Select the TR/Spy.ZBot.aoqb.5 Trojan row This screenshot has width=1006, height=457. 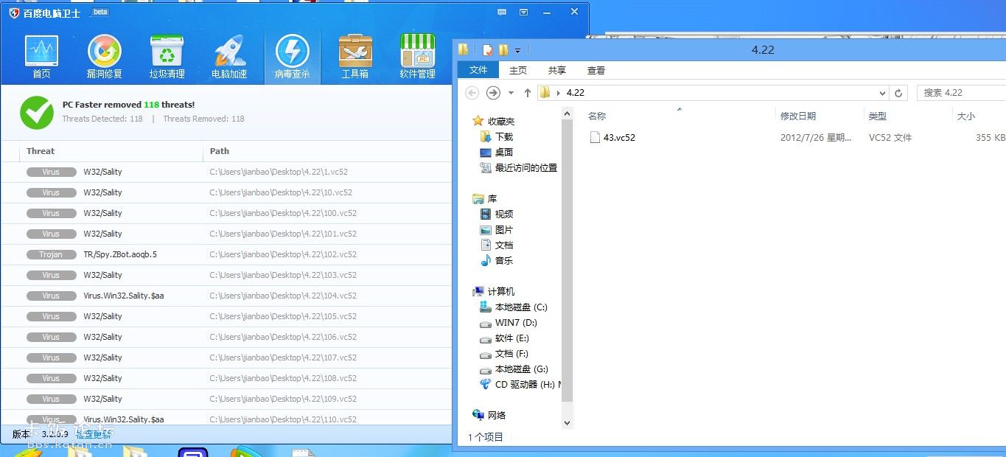coord(226,254)
